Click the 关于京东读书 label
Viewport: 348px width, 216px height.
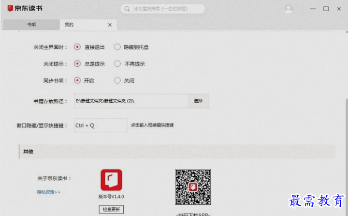pyautogui.click(x=54, y=178)
